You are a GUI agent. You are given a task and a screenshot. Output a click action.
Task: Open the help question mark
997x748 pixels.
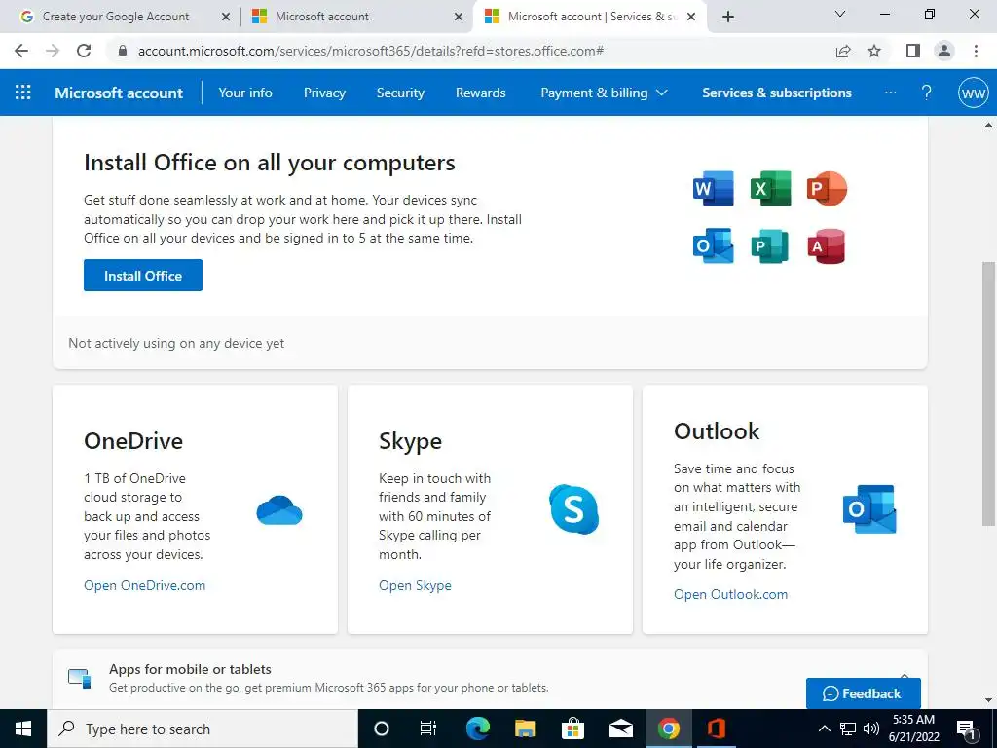[x=927, y=93]
